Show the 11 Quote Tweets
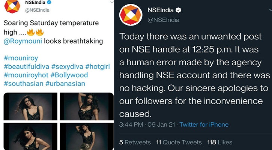 (179, 142)
